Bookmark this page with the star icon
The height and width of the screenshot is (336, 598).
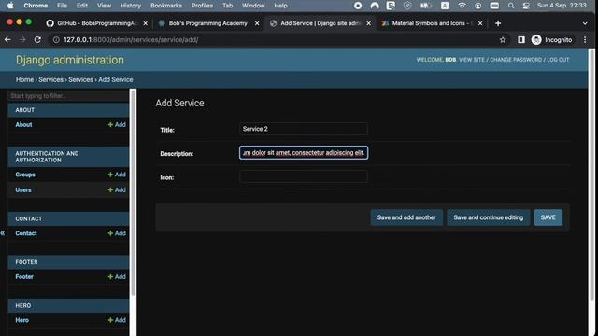coord(503,39)
